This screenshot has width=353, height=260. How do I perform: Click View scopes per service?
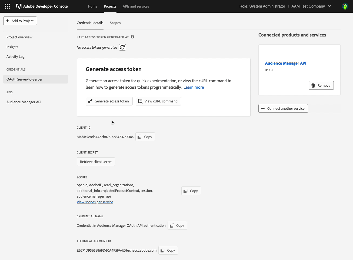(95, 202)
